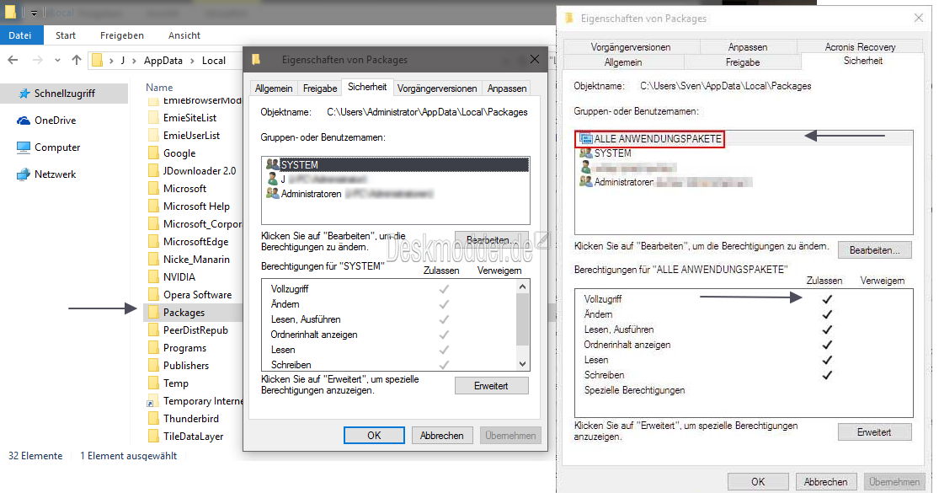This screenshot has width=939, height=493.
Task: Select the Thunderbird folder
Action: pyautogui.click(x=190, y=419)
